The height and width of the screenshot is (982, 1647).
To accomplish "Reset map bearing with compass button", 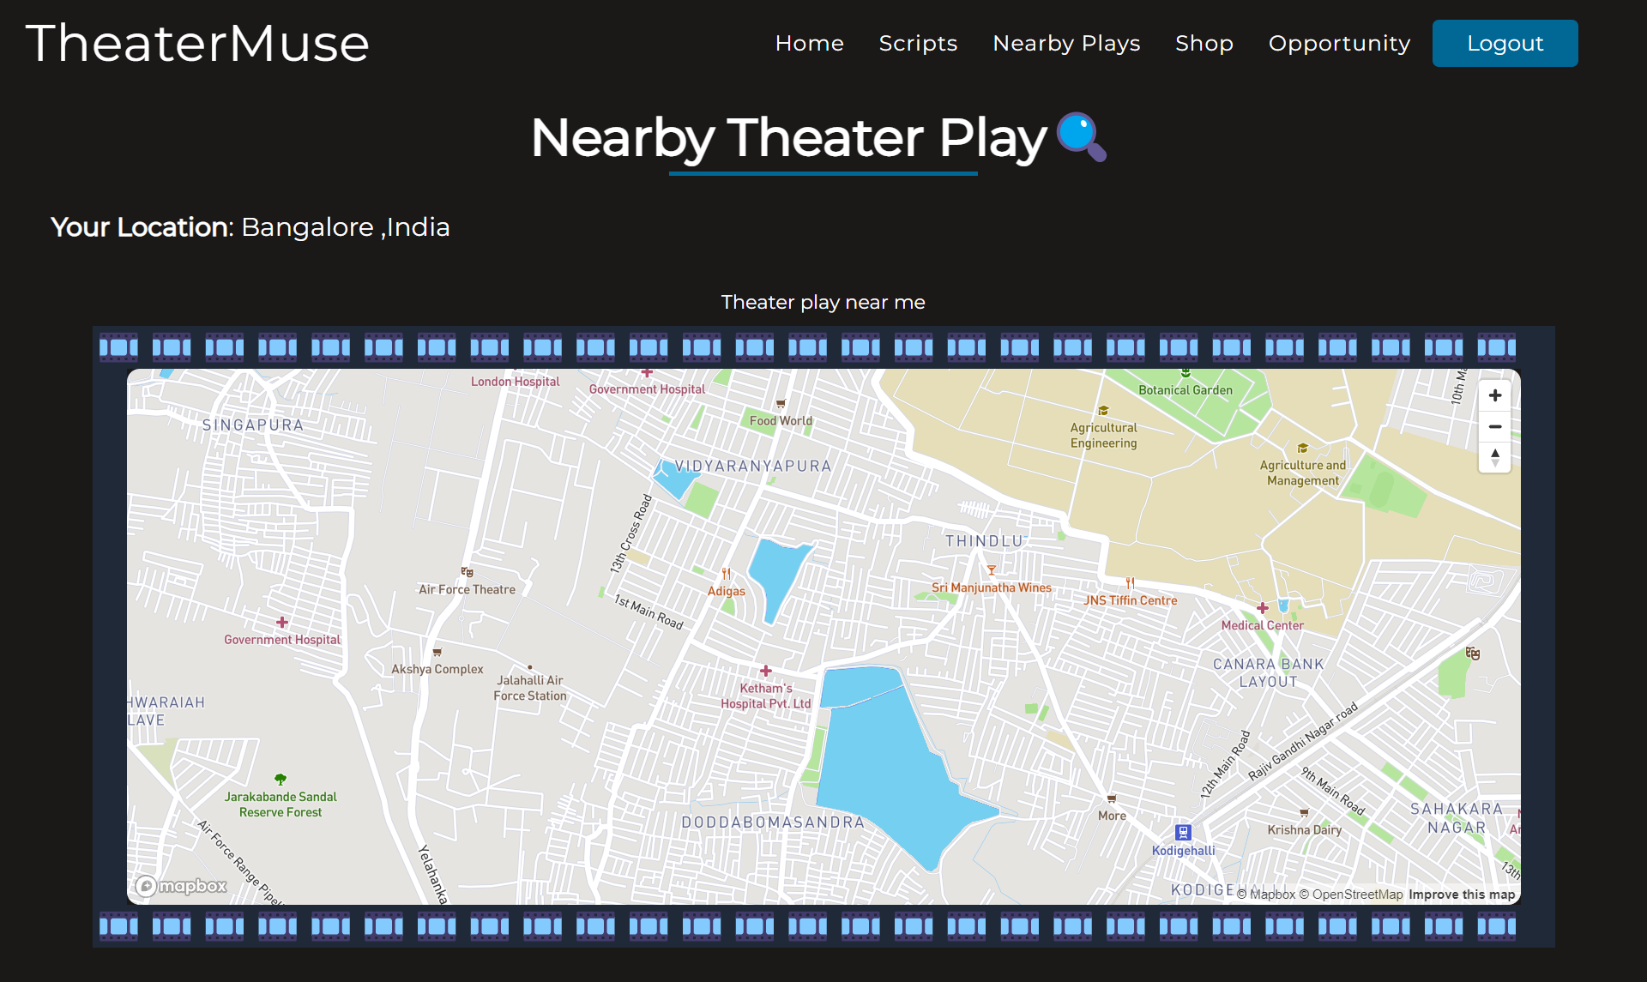I will 1495,457.
